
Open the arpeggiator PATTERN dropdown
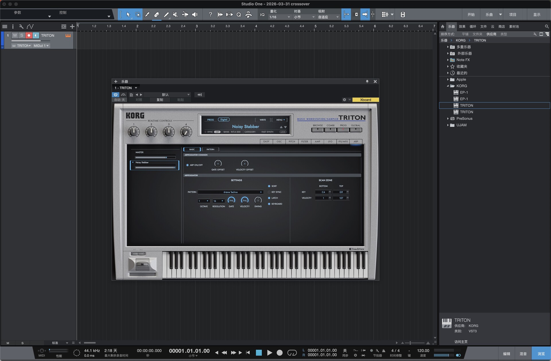click(x=230, y=192)
